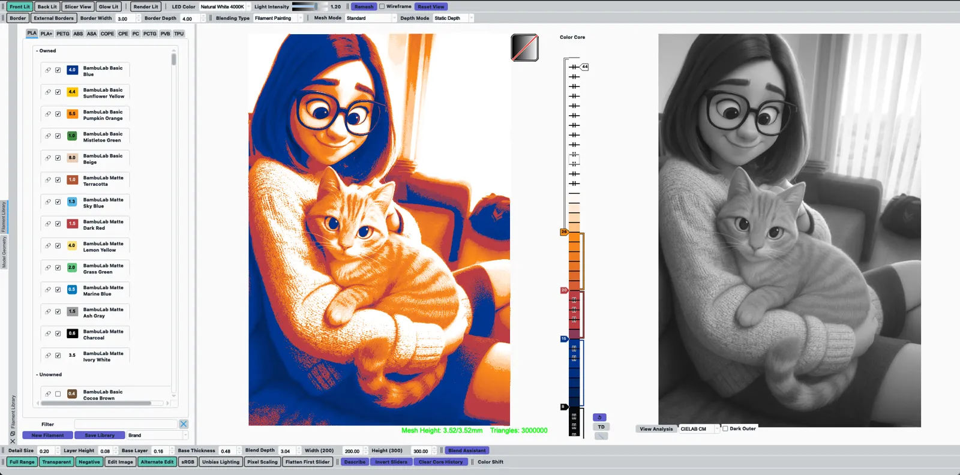Select the black 8 slider marker
Image resolution: width=960 pixels, height=475 pixels.
coord(563,407)
